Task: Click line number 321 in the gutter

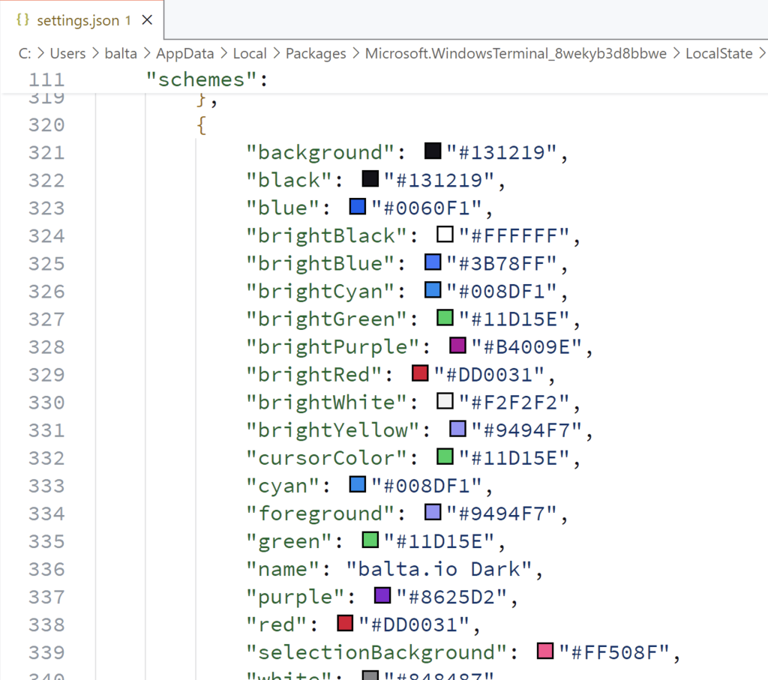Action: click(x=46, y=153)
